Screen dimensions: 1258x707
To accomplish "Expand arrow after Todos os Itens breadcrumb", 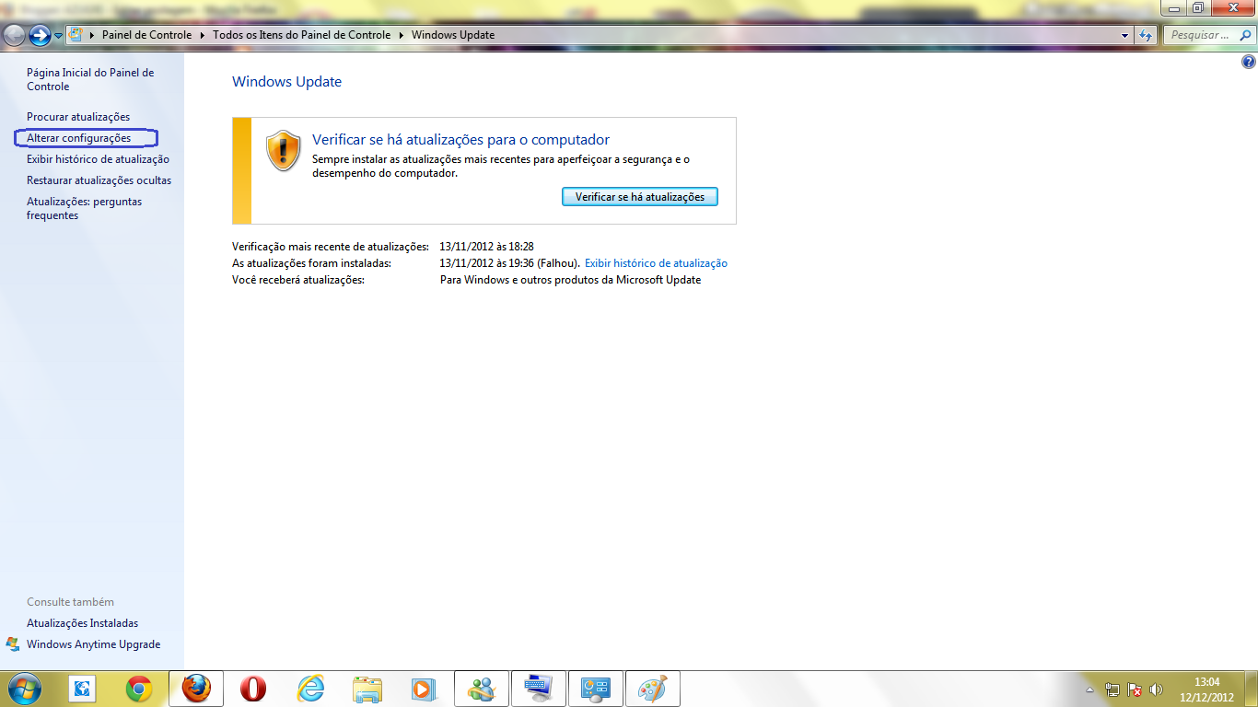I will point(401,35).
